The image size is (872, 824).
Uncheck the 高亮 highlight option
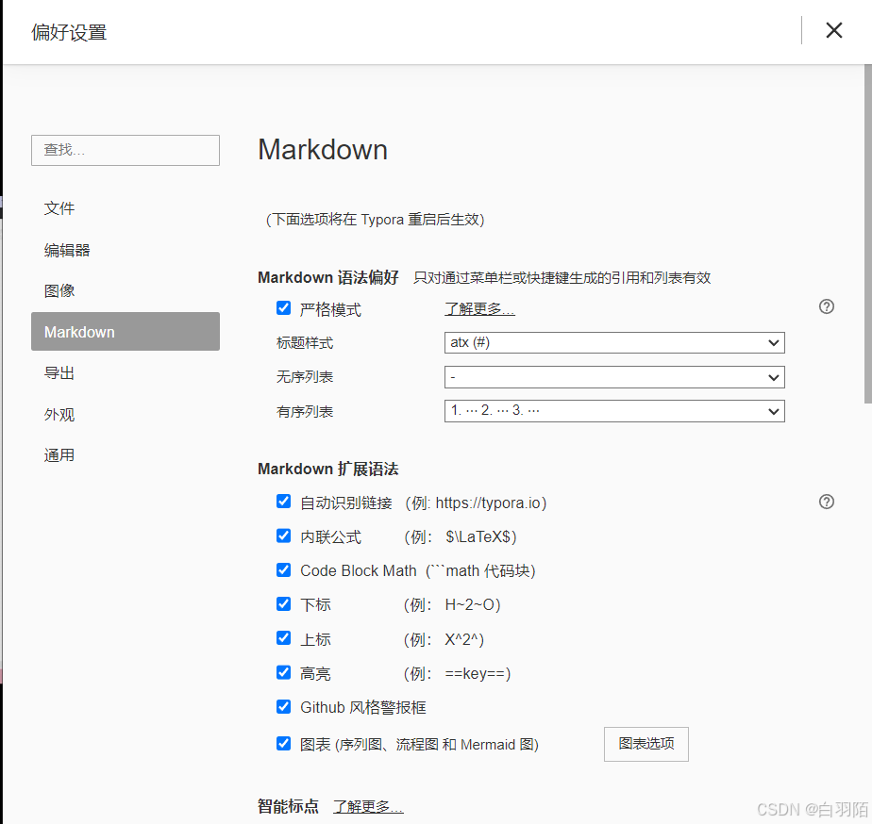[x=283, y=672]
